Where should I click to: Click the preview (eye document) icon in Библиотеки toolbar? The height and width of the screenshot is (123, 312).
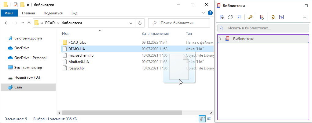[x=222, y=17]
